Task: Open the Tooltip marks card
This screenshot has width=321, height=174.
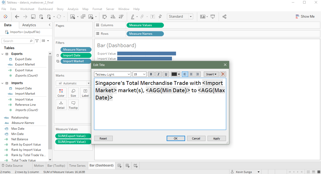Action: pyautogui.click(x=73, y=105)
